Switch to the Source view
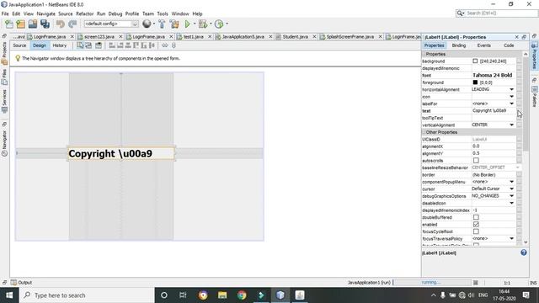Image resolution: width=539 pixels, height=303 pixels. pos(19,45)
